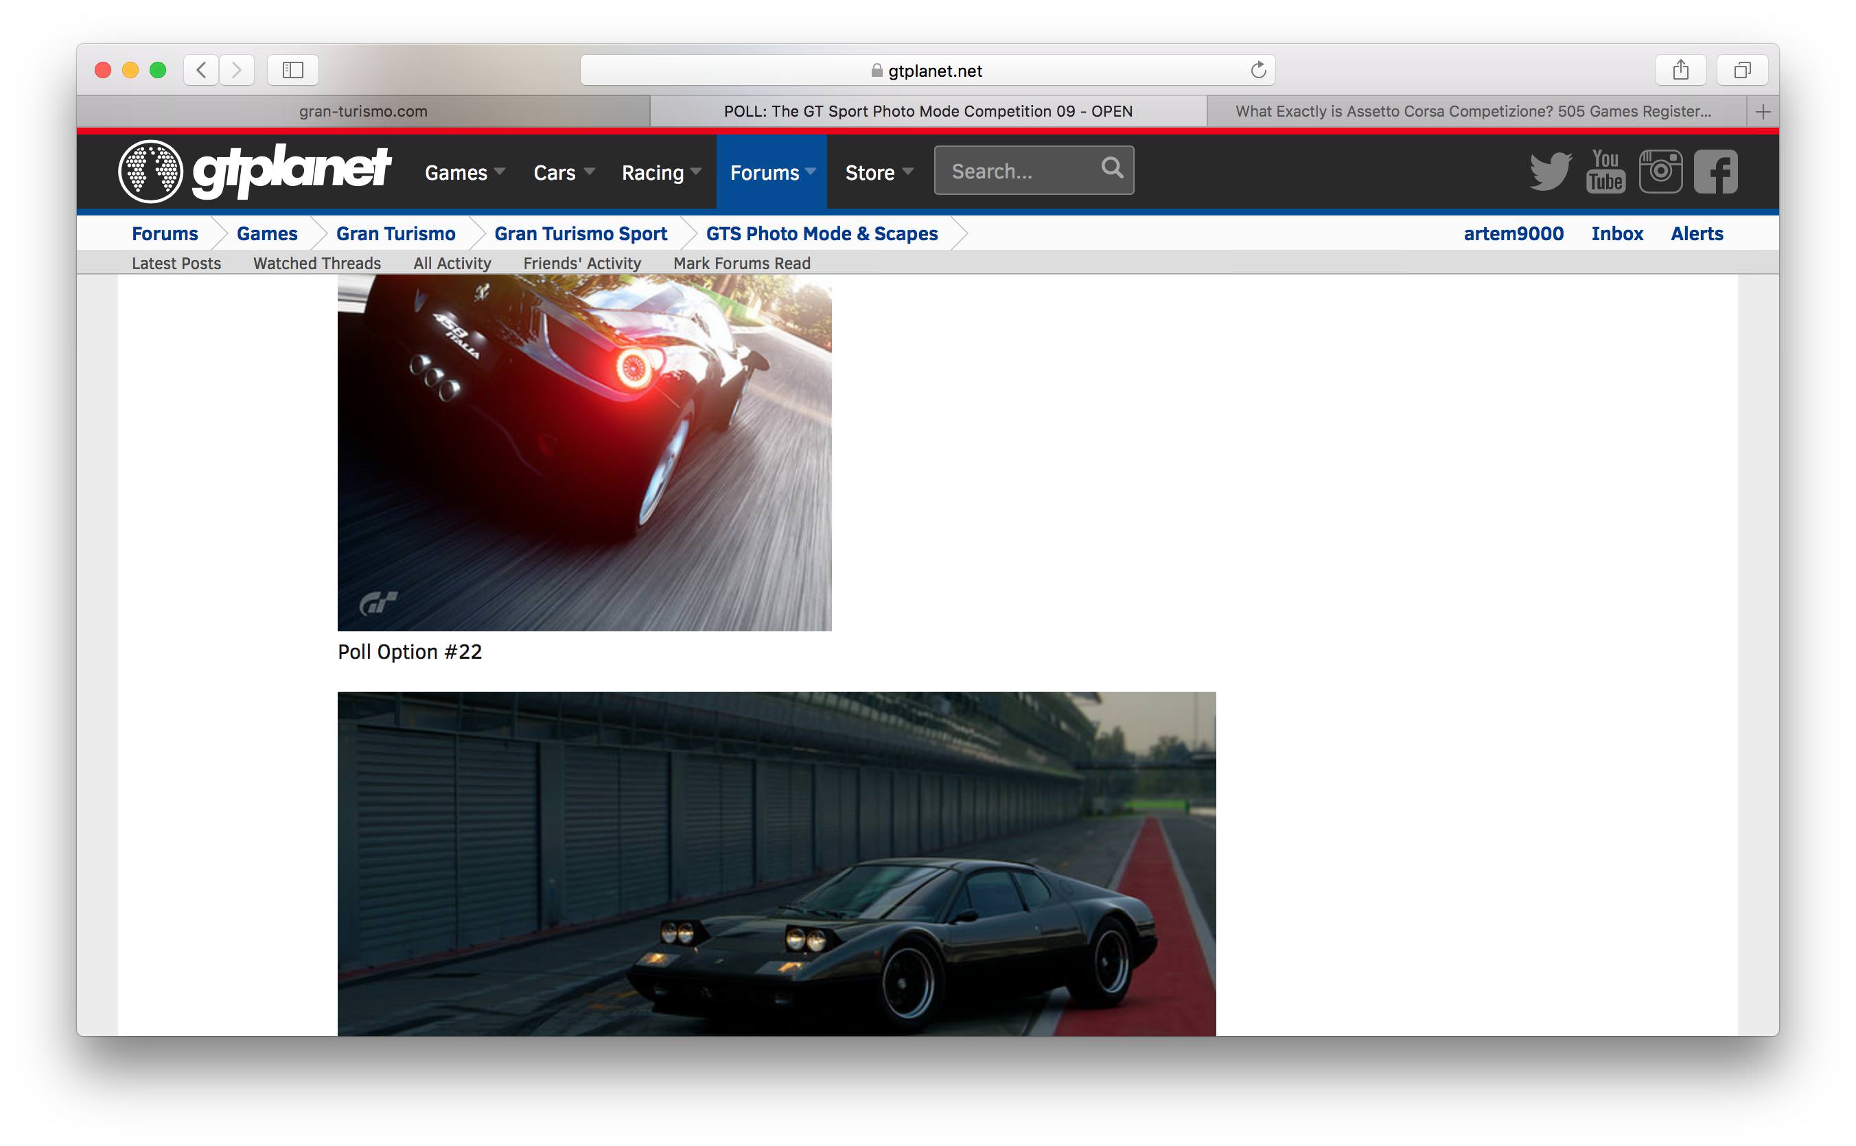
Task: Open the Alerts link
Action: tap(1697, 233)
